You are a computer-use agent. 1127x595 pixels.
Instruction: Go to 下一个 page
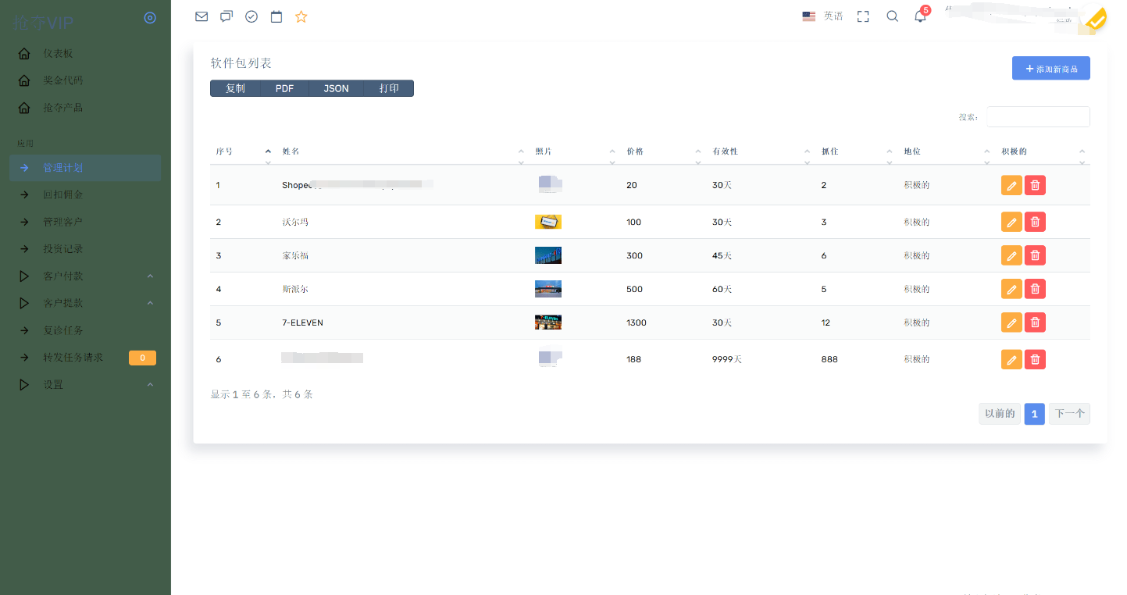click(x=1069, y=414)
